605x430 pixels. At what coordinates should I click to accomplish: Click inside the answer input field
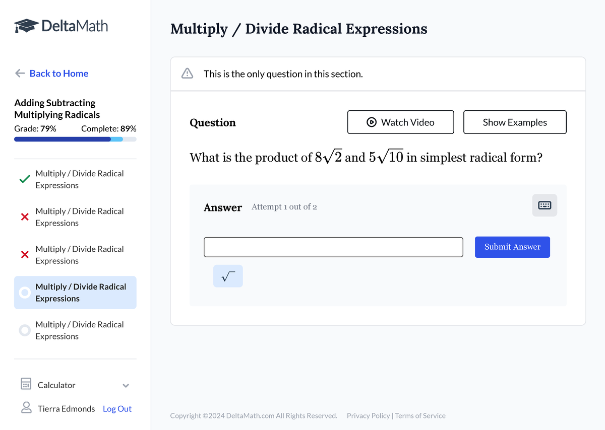coord(333,247)
